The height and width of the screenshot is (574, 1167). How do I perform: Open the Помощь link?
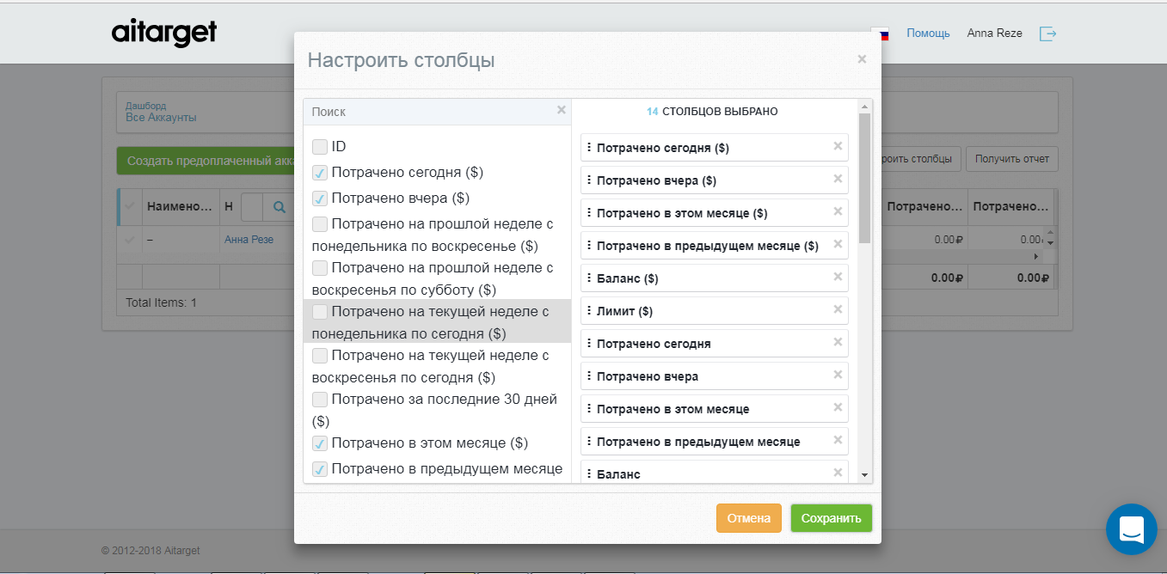pyautogui.click(x=928, y=33)
